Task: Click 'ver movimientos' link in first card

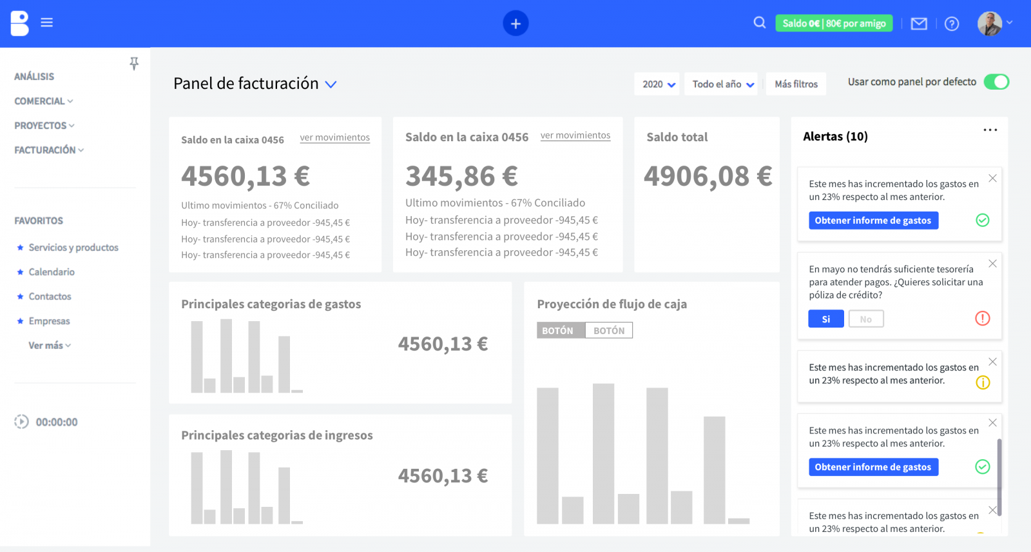Action: point(334,137)
